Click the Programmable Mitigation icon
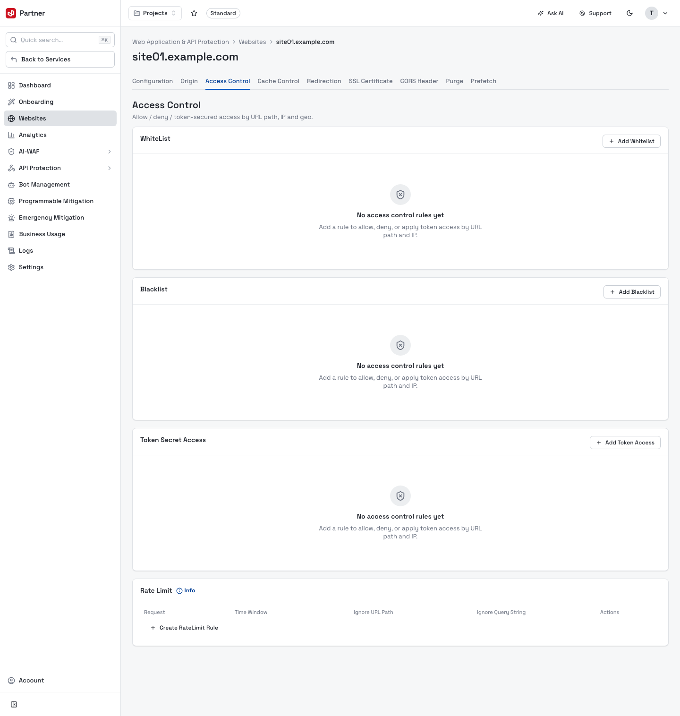The height and width of the screenshot is (716, 680). coord(11,201)
